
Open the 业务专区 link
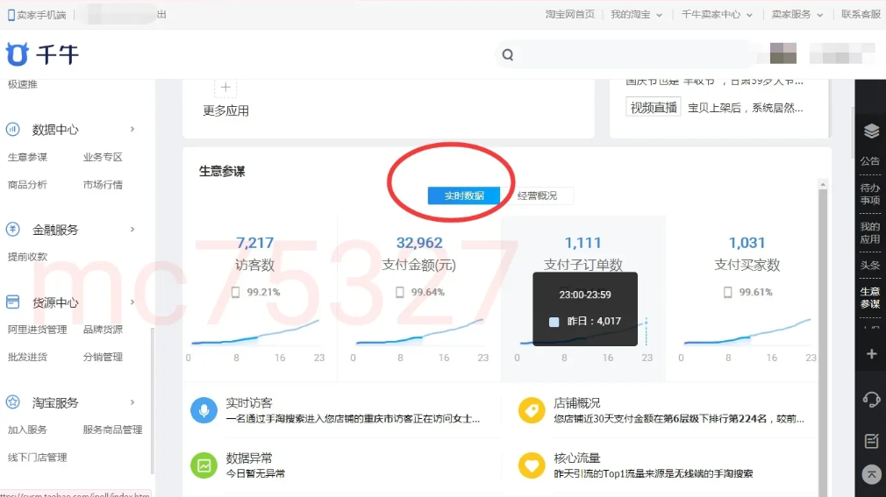103,157
